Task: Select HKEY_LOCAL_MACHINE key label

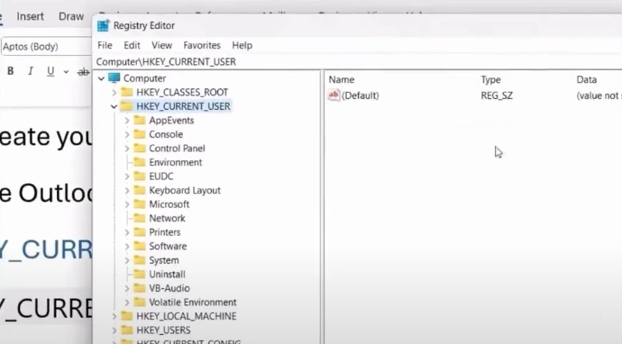Action: pyautogui.click(x=186, y=316)
